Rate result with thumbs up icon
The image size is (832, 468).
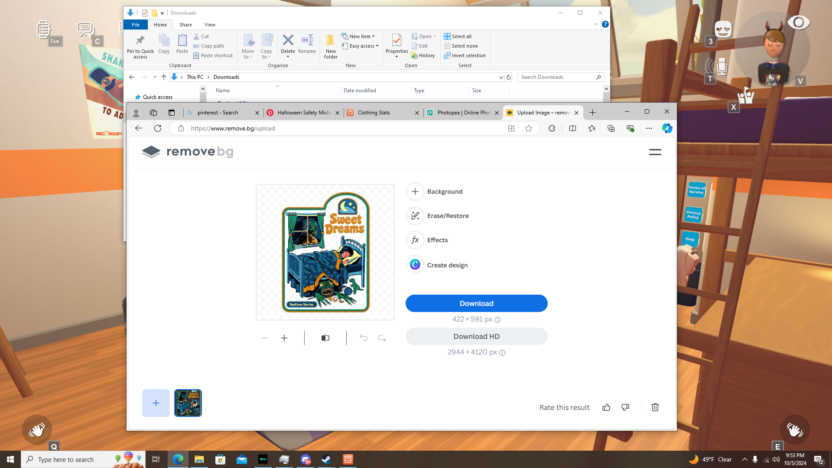point(606,407)
